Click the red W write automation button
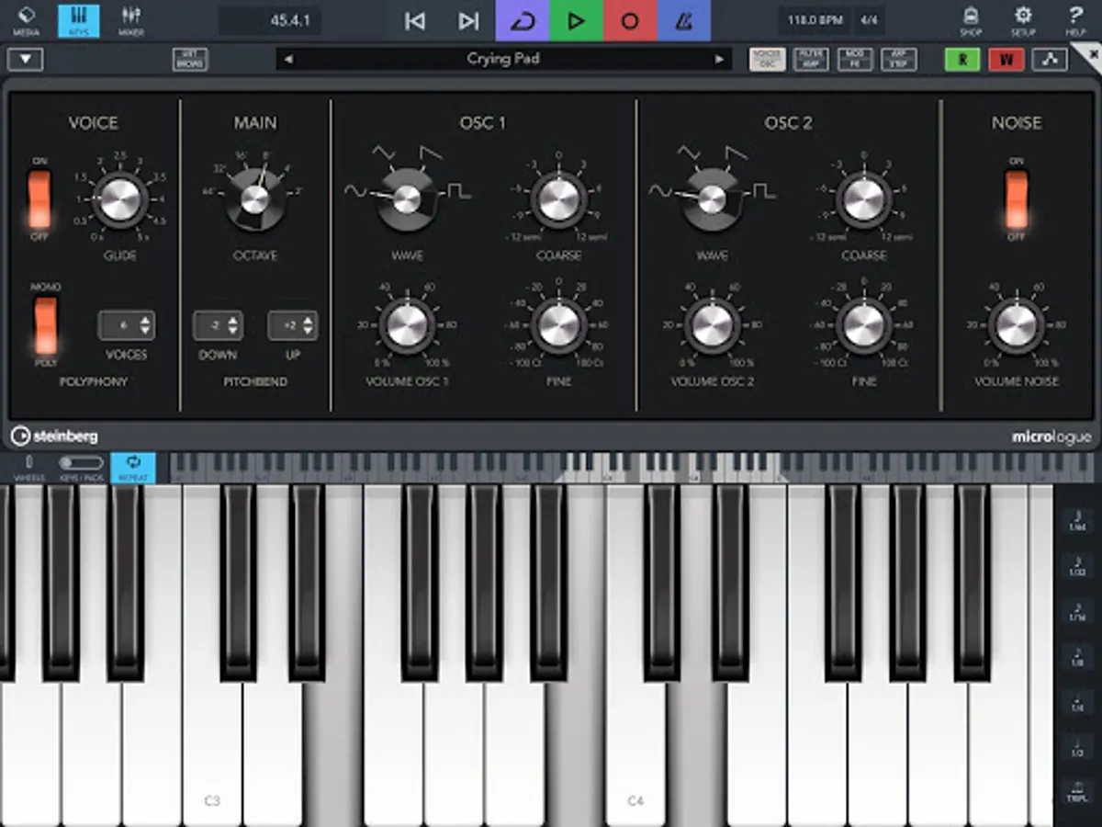This screenshot has width=1102, height=827. pyautogui.click(x=1006, y=60)
